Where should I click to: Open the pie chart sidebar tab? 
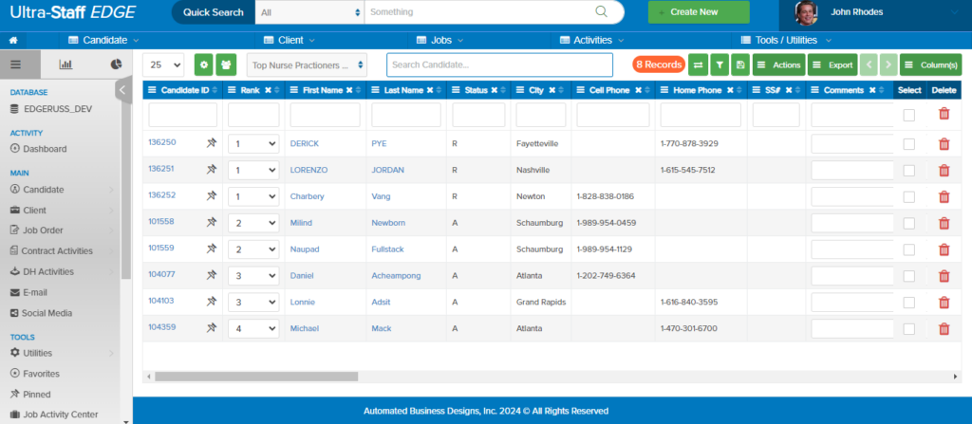pyautogui.click(x=117, y=65)
